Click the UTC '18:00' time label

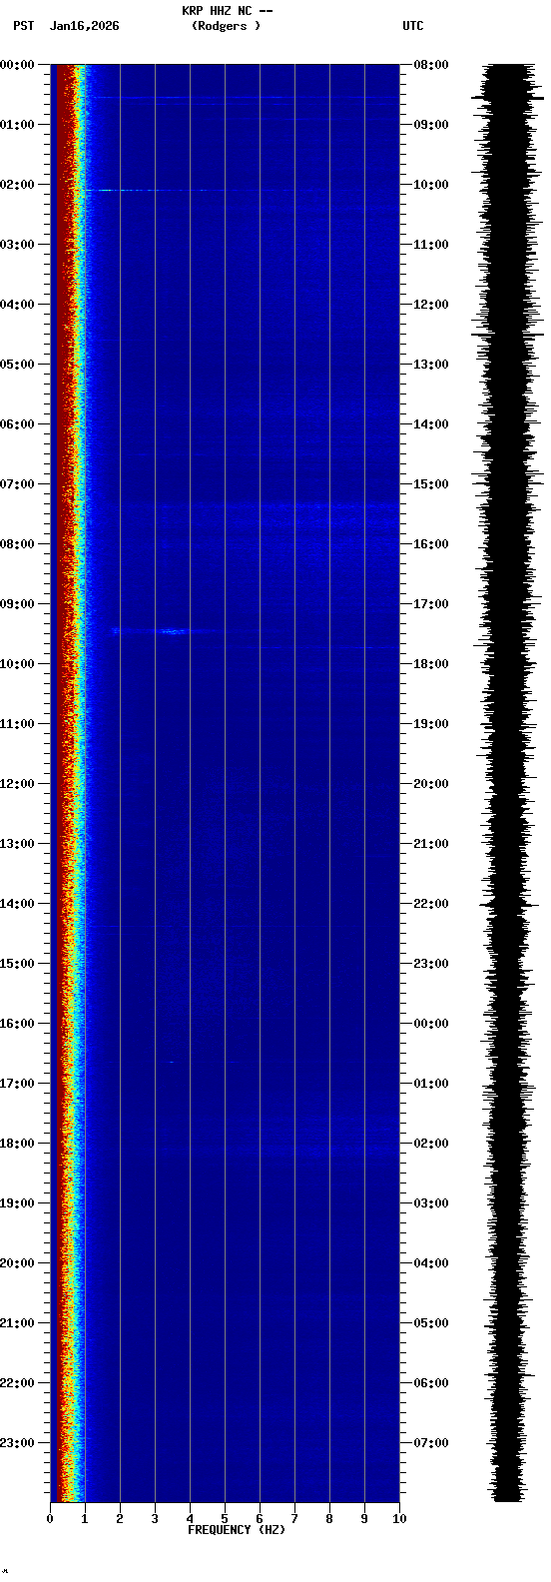pos(431,664)
